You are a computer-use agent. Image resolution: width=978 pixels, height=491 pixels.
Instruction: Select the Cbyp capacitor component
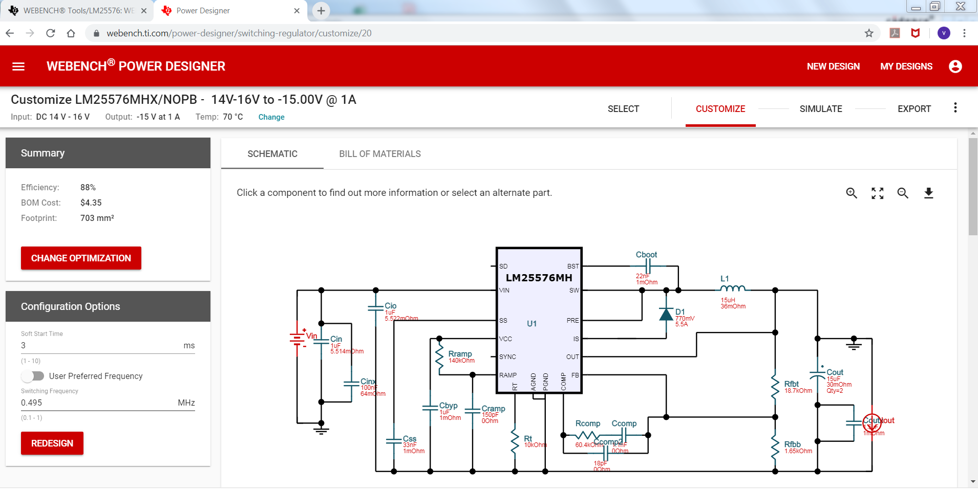(x=431, y=408)
